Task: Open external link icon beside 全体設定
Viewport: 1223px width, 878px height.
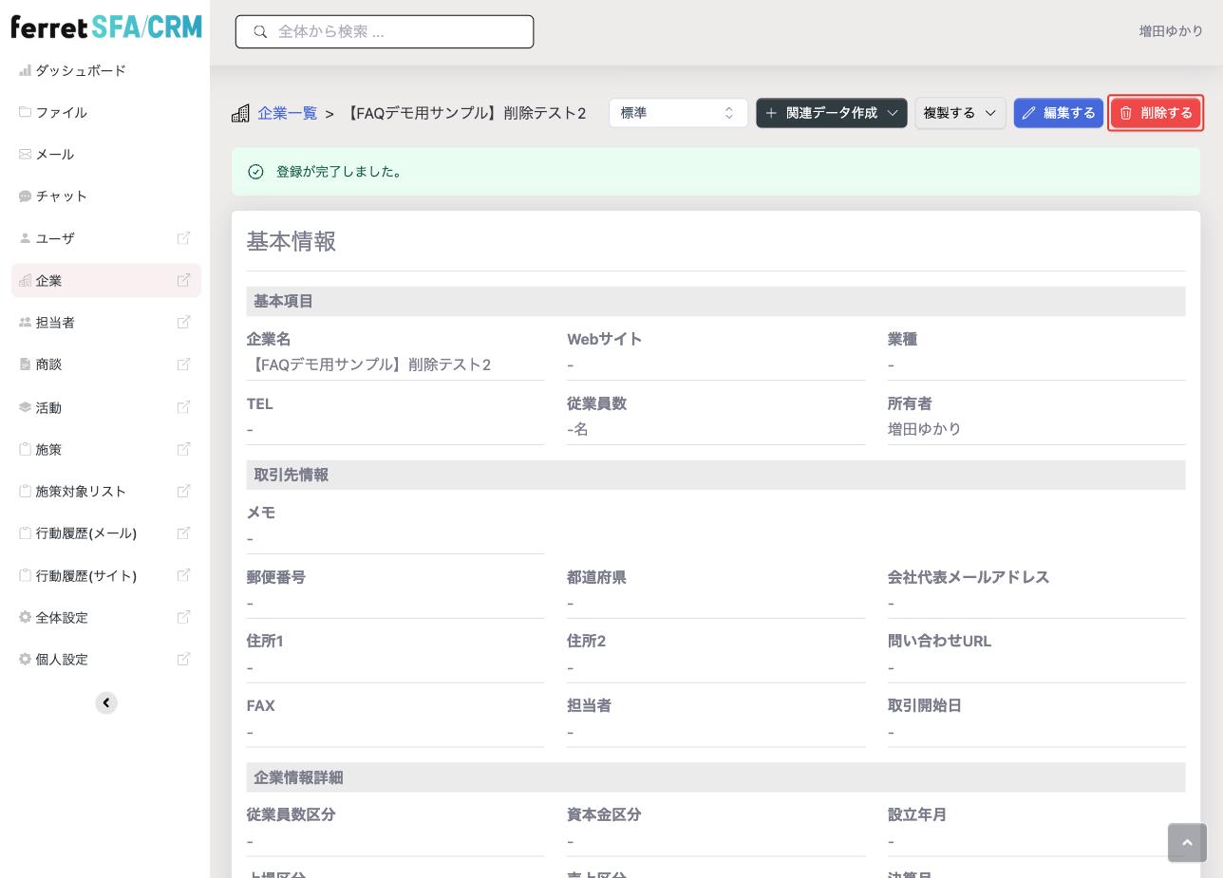Action: click(x=183, y=617)
